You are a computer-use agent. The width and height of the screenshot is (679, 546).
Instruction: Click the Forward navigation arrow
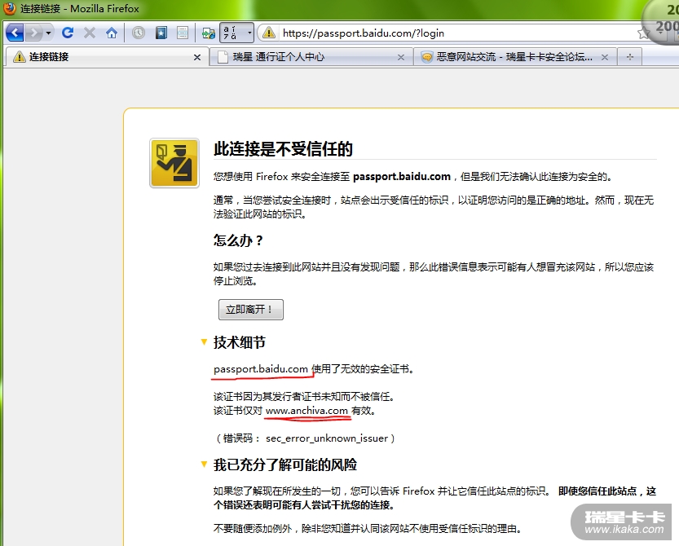(33, 33)
